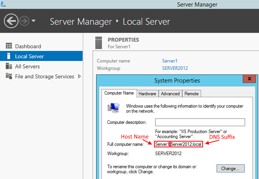
Task: Switch to the Computer Name tab
Action: (119, 93)
